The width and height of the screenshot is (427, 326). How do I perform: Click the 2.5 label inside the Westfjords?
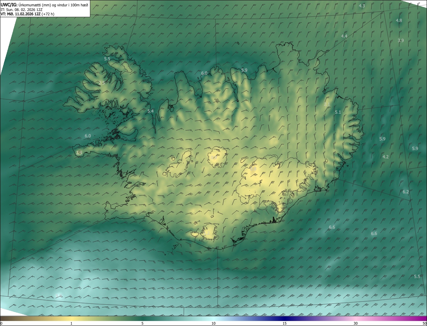tap(101, 83)
